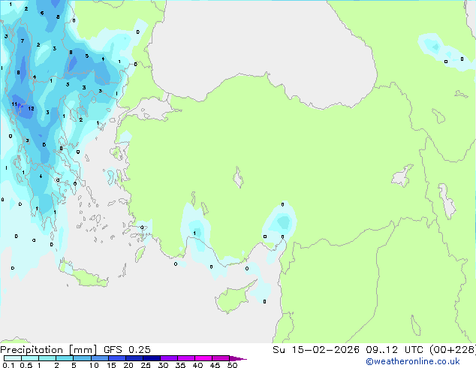
Task: Click the 'Precipitation [mm]' title text
Action: 49,350
